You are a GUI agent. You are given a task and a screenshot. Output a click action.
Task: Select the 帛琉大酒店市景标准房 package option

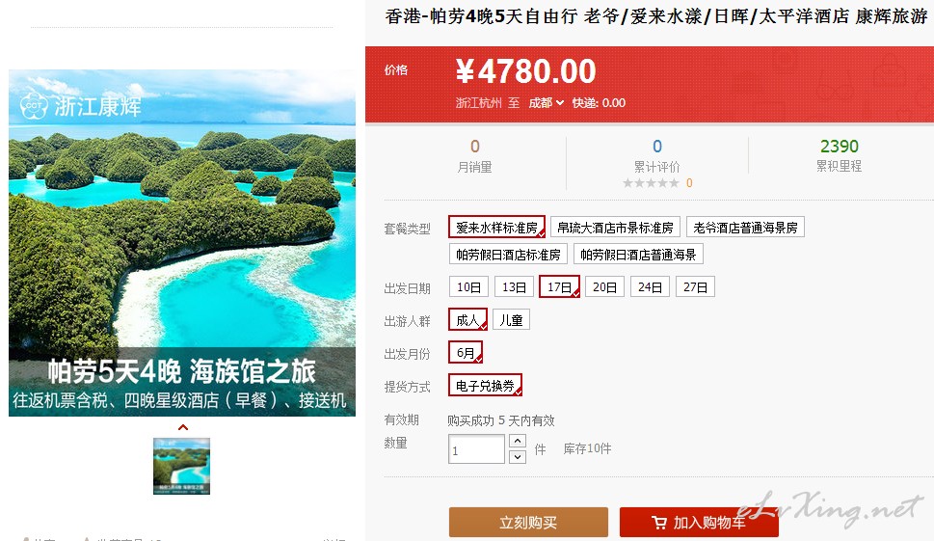[x=615, y=228]
